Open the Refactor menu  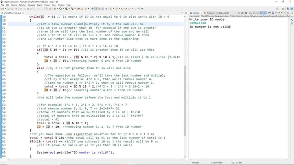click(22, 5)
